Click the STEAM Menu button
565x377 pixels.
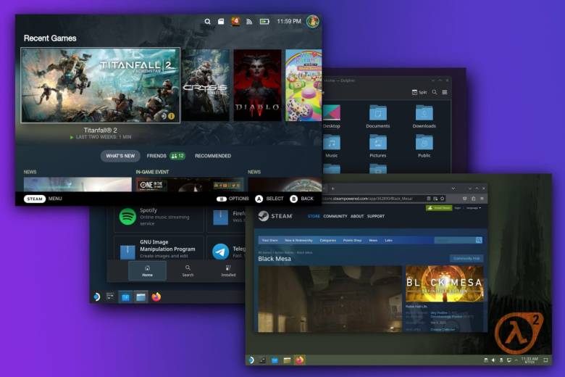click(43, 199)
